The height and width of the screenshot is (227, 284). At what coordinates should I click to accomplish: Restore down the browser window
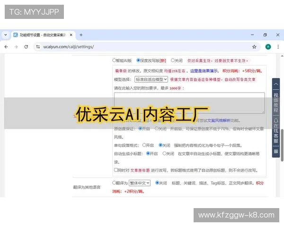[x=265, y=35]
